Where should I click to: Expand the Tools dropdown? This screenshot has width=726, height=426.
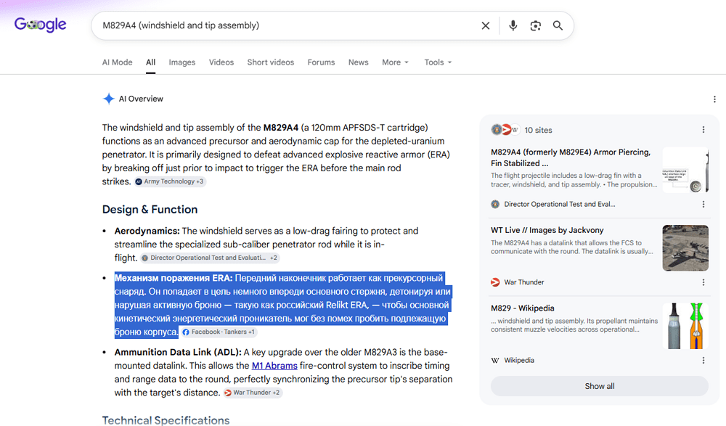438,62
